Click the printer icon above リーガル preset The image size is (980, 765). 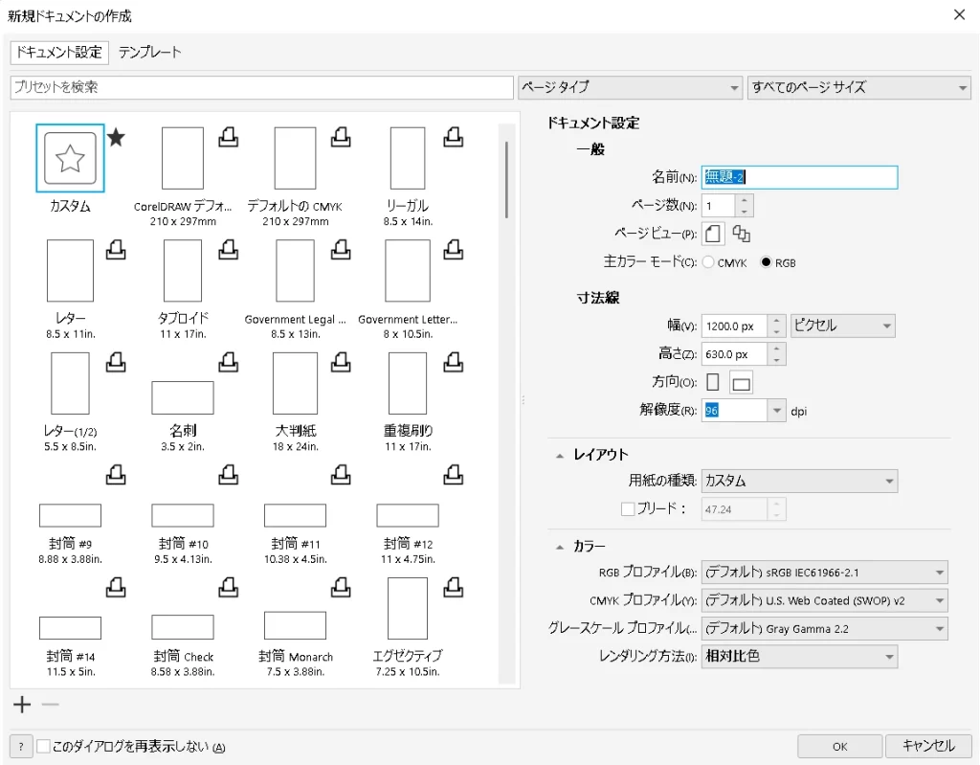(x=453, y=135)
